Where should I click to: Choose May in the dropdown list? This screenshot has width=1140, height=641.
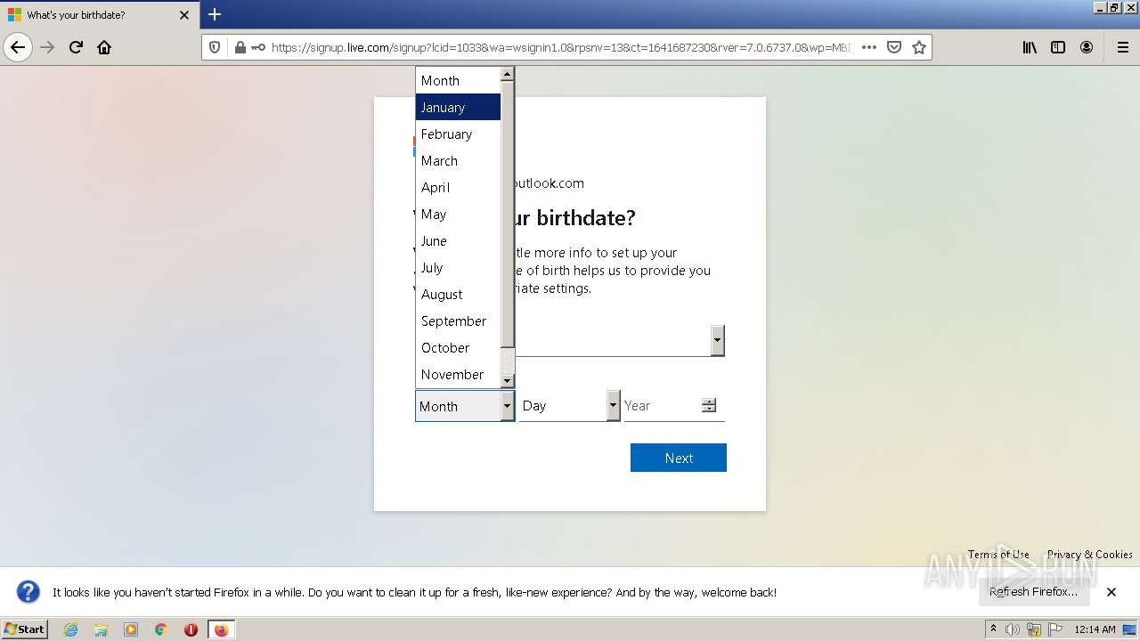click(x=458, y=214)
